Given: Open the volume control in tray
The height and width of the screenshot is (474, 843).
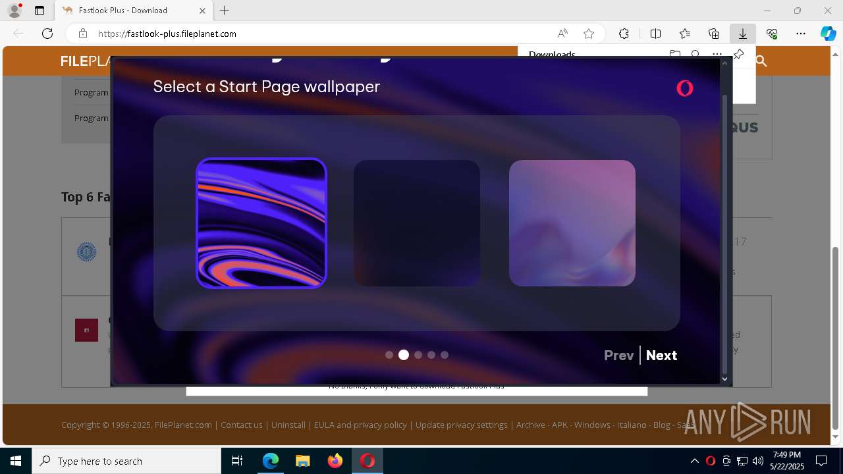Looking at the screenshot, I should [x=758, y=461].
